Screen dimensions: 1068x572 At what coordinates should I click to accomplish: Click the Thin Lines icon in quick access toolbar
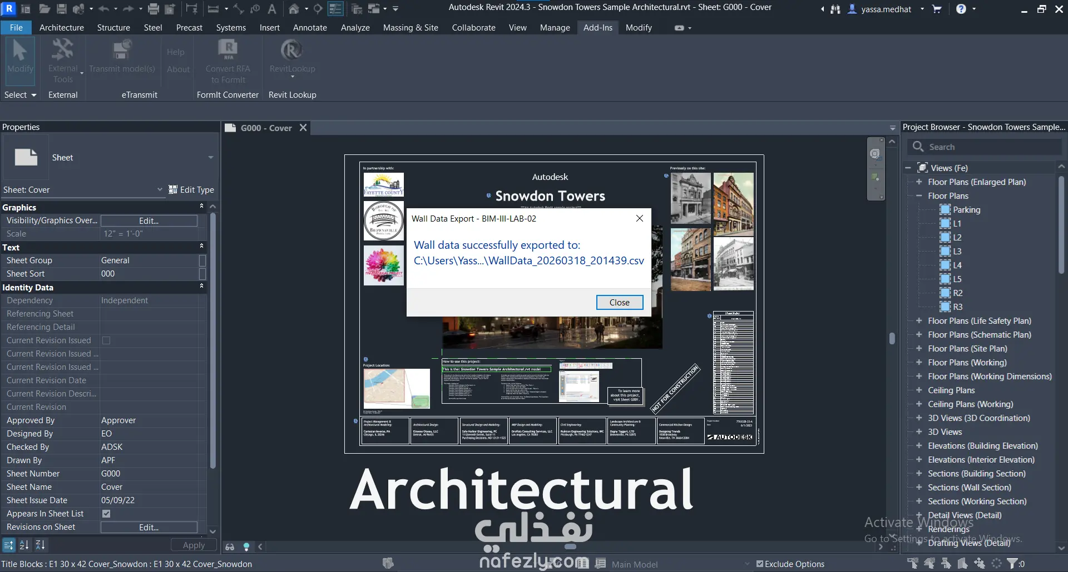click(x=335, y=9)
